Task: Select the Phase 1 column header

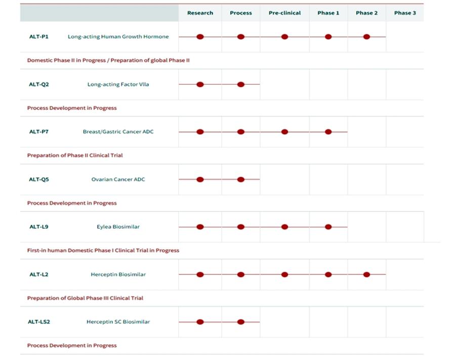Action: pos(329,13)
